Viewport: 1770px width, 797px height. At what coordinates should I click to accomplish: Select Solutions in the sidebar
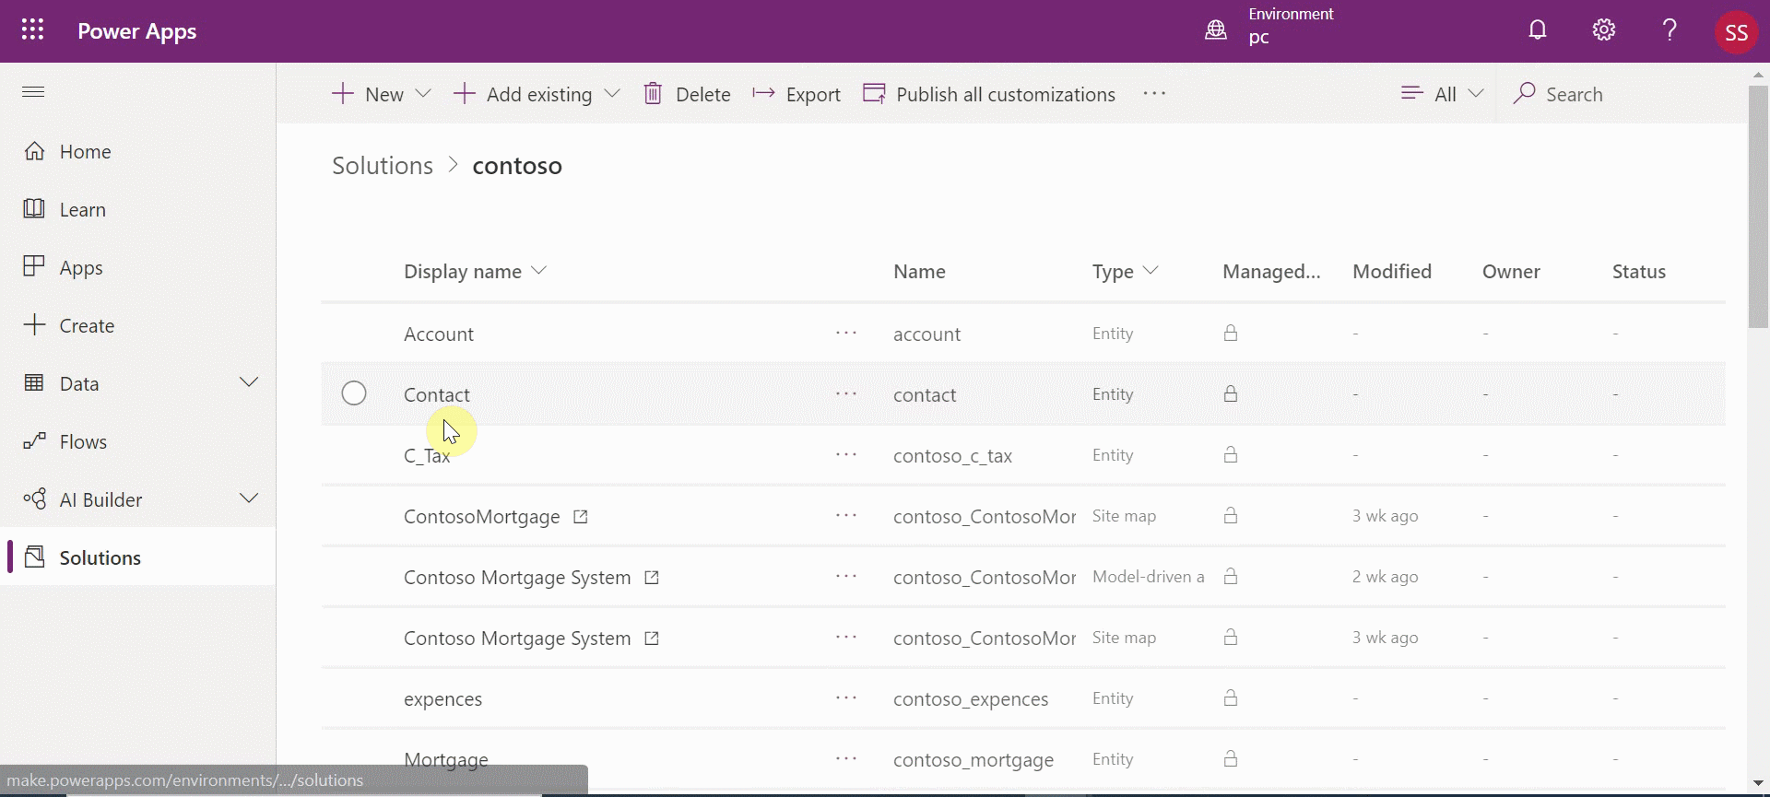click(x=138, y=557)
